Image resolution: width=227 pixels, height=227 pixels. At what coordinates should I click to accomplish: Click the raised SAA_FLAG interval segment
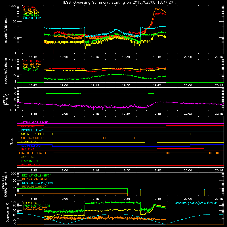coord(180,148)
